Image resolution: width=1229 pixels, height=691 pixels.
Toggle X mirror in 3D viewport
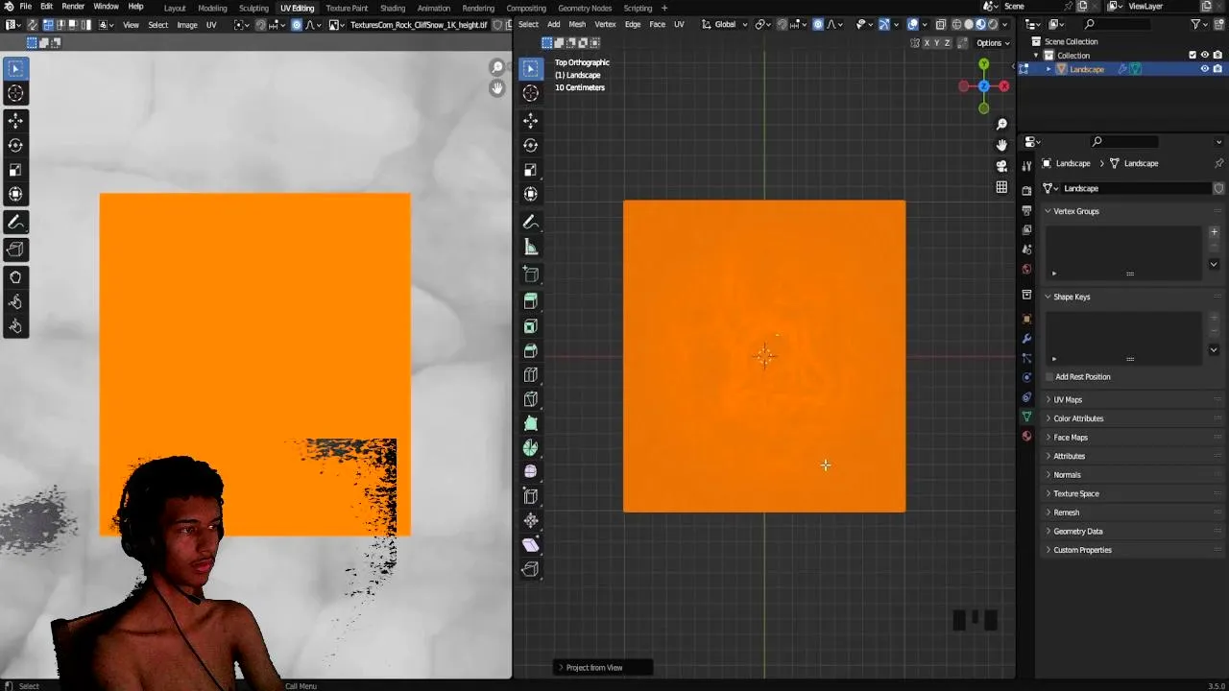point(927,43)
